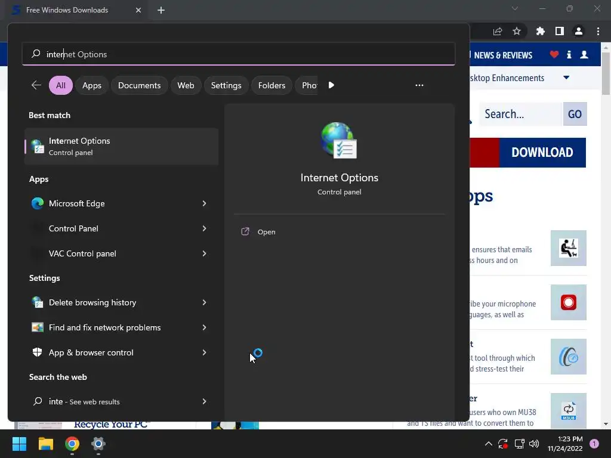Click the website user account icon

[x=584, y=54]
